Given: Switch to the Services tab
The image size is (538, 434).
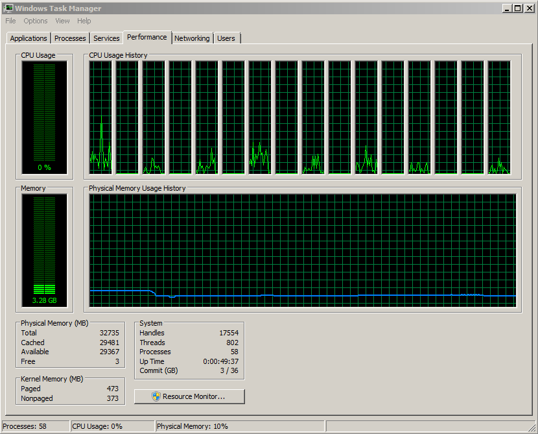Looking at the screenshot, I should pos(106,38).
